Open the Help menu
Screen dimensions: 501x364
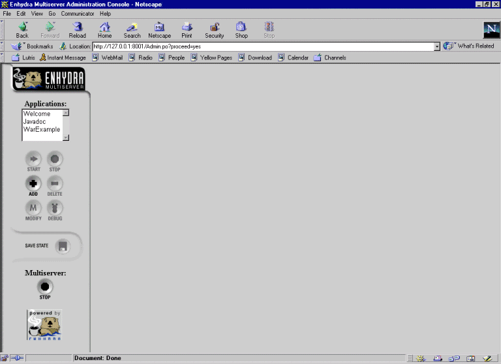click(x=105, y=14)
